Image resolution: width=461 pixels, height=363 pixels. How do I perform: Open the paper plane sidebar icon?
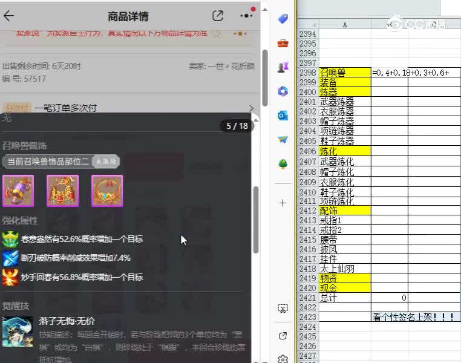(x=283, y=140)
